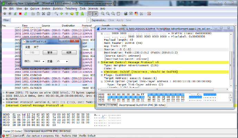Collapse Internet Control Message Protocol v6 in popup
The width and height of the screenshot is (238, 138).
click(99, 62)
